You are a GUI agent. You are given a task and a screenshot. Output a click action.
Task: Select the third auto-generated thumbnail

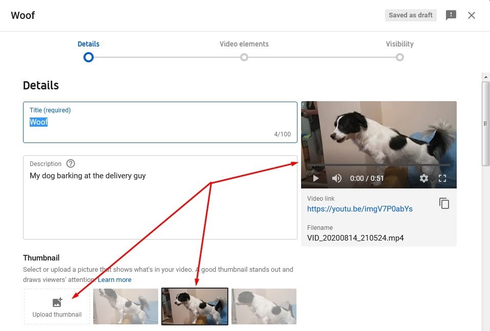264,306
